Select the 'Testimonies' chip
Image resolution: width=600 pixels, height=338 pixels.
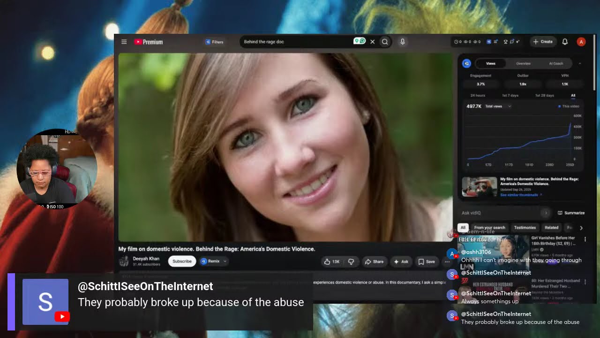[x=525, y=228]
